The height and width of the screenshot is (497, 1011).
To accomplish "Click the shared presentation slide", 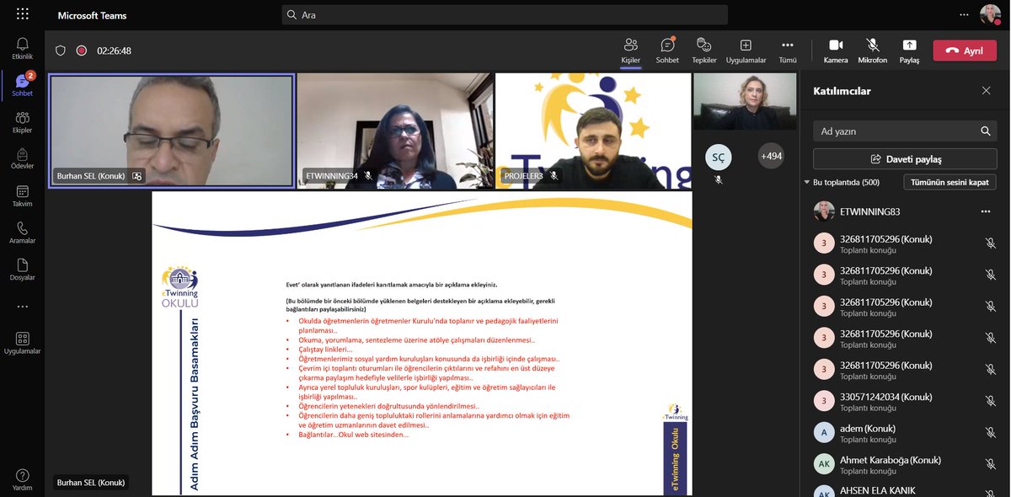I will tap(422, 344).
